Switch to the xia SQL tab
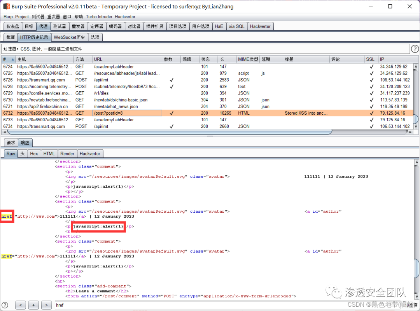 (236, 26)
